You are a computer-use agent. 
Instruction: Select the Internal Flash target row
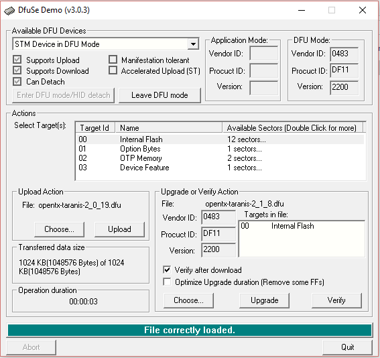point(220,139)
